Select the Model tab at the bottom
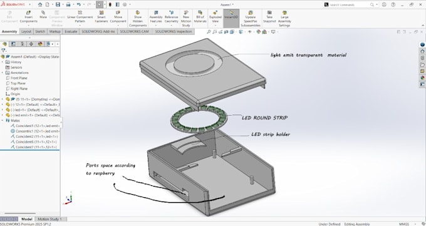426x226 pixels. pyautogui.click(x=26, y=219)
